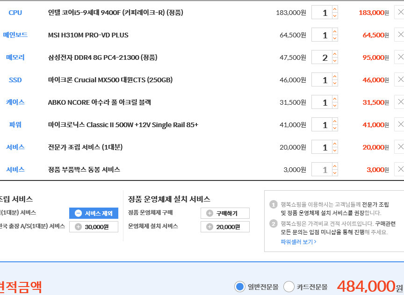Increase CPU quantity with up arrow

pyautogui.click(x=335, y=9)
